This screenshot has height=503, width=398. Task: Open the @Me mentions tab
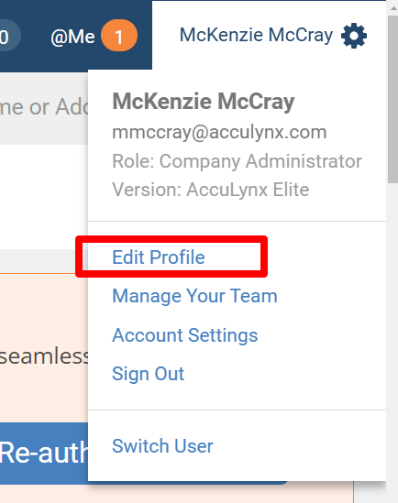(x=72, y=37)
